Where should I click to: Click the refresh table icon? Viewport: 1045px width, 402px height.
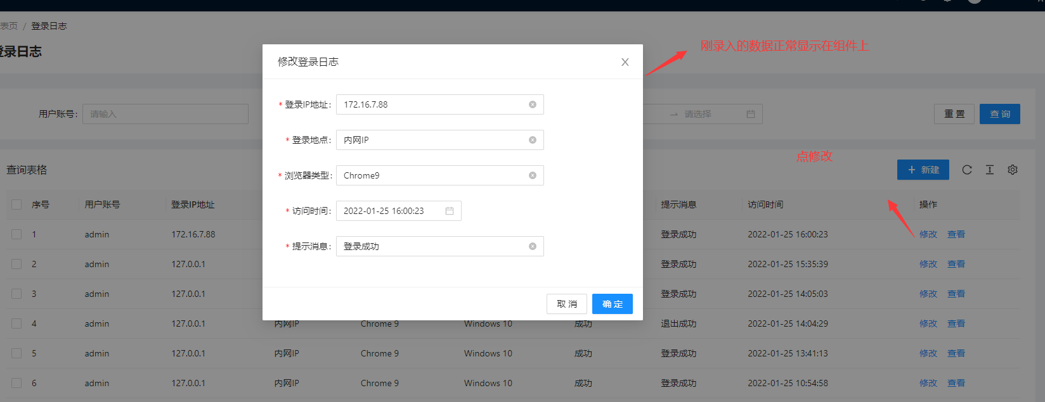(967, 170)
